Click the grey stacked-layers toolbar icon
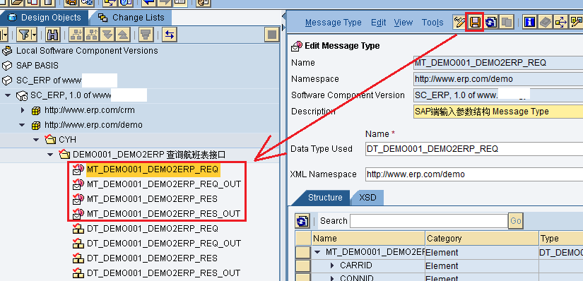The image size is (583, 281). pyautogui.click(x=146, y=35)
